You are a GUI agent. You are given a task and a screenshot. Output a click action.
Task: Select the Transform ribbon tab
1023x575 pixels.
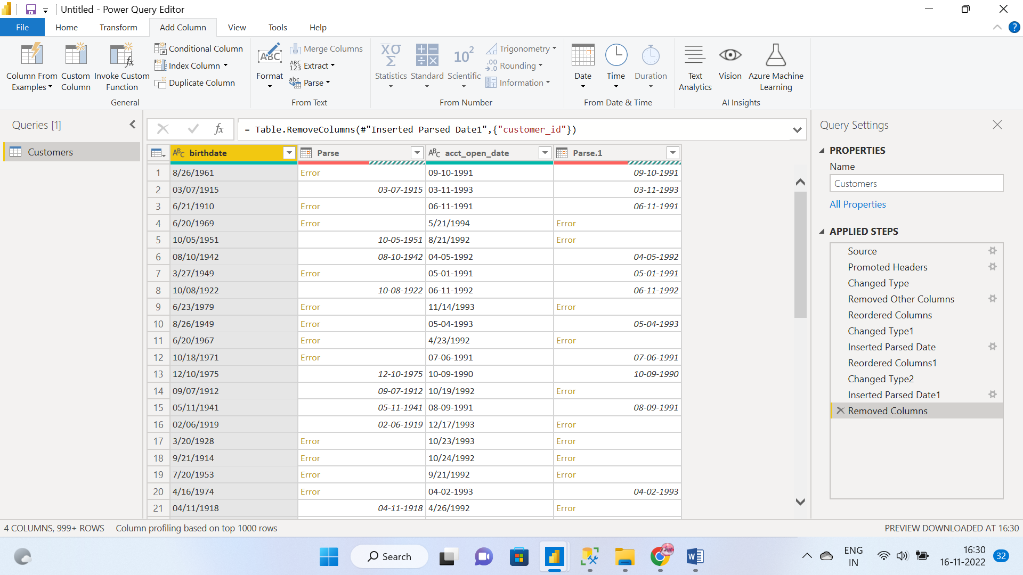pos(118,27)
